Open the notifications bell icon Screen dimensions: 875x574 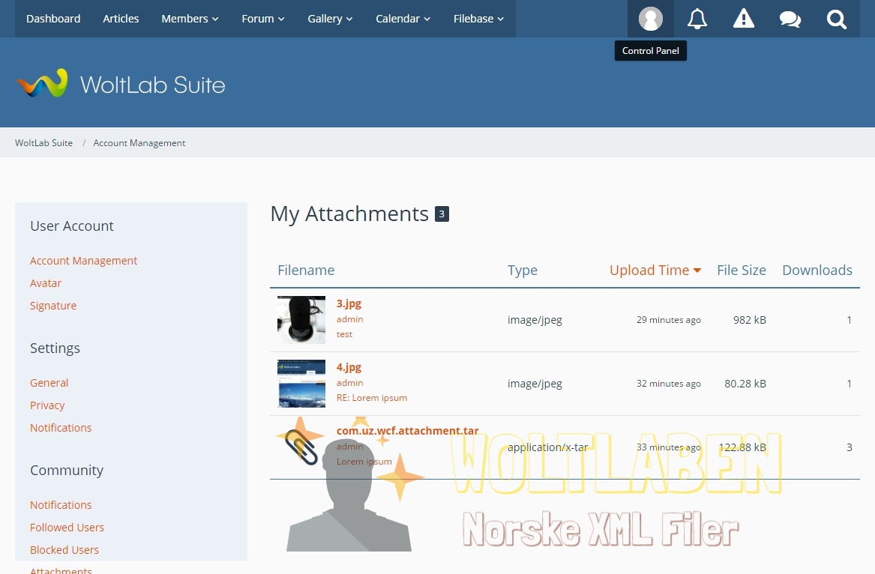(697, 19)
